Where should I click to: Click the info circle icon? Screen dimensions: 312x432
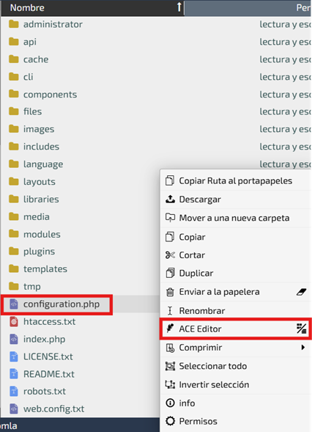(170, 403)
